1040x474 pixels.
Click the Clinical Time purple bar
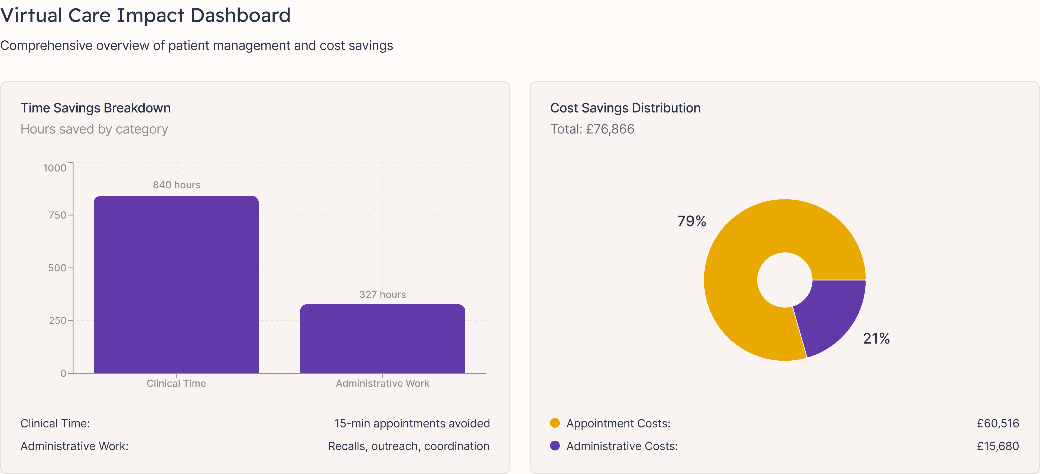[176, 284]
